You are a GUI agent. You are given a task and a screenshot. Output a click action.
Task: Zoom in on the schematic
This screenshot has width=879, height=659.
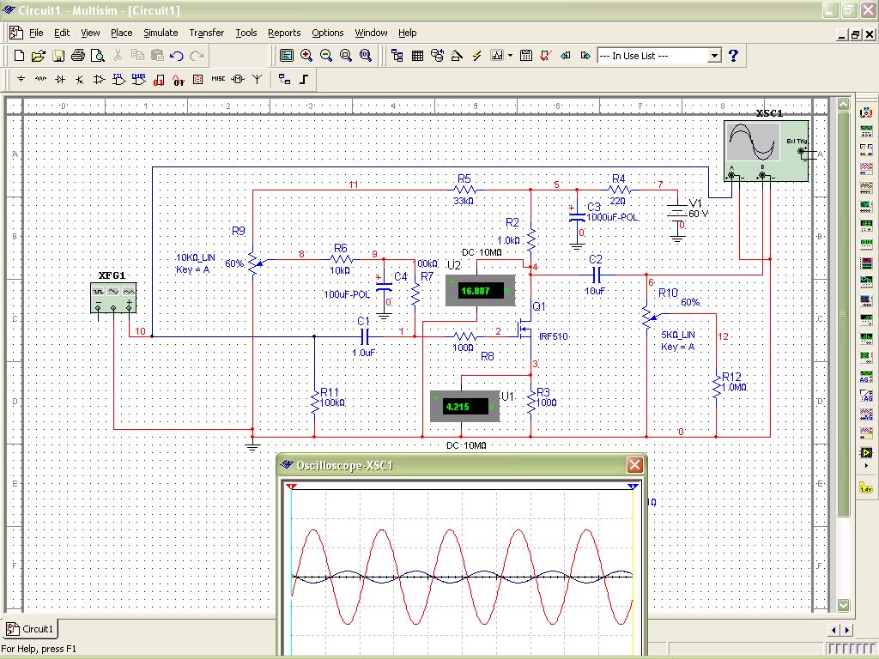(306, 56)
